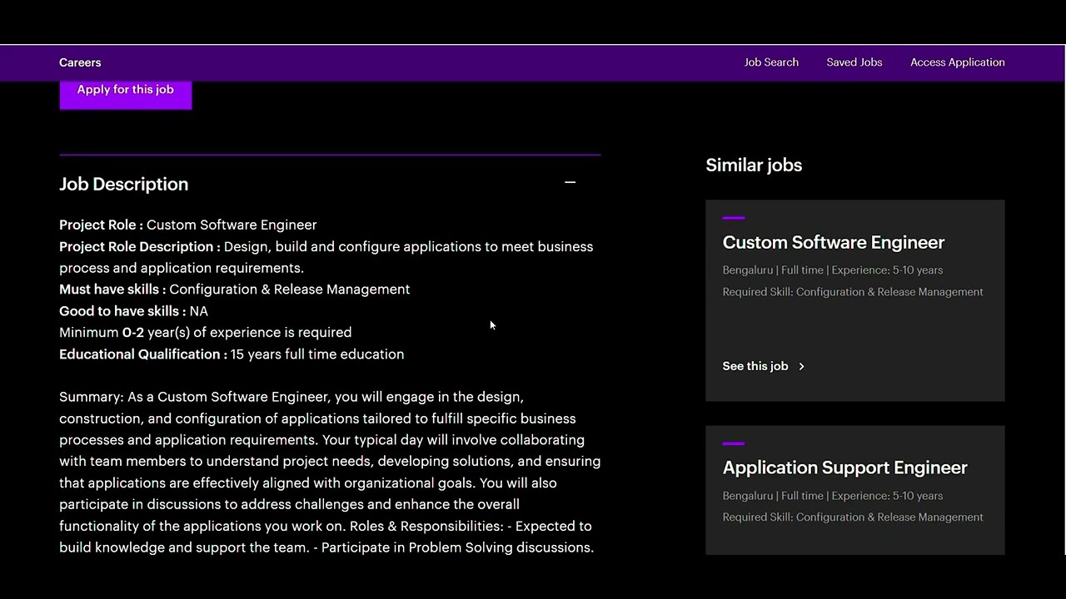Click the Summary paragraph's first line
Screen dimensions: 1066x599
click(291, 397)
